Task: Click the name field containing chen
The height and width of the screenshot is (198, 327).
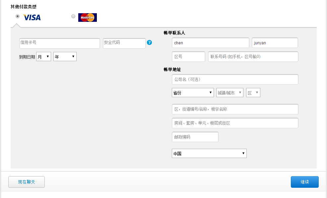Action: [x=210, y=43]
